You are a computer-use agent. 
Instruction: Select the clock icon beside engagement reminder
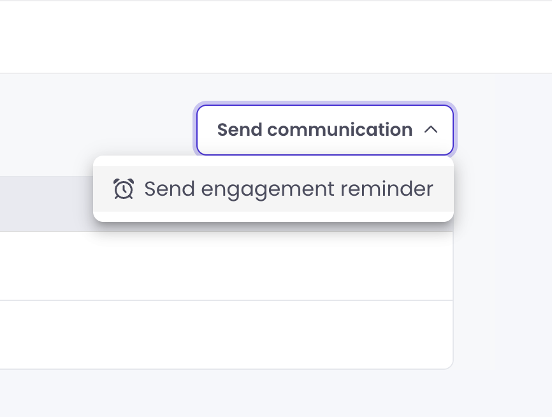point(124,189)
